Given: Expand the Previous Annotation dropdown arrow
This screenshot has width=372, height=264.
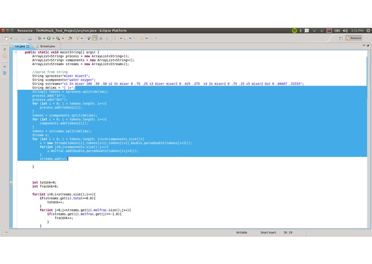Looking at the screenshot, I should coord(130,38).
